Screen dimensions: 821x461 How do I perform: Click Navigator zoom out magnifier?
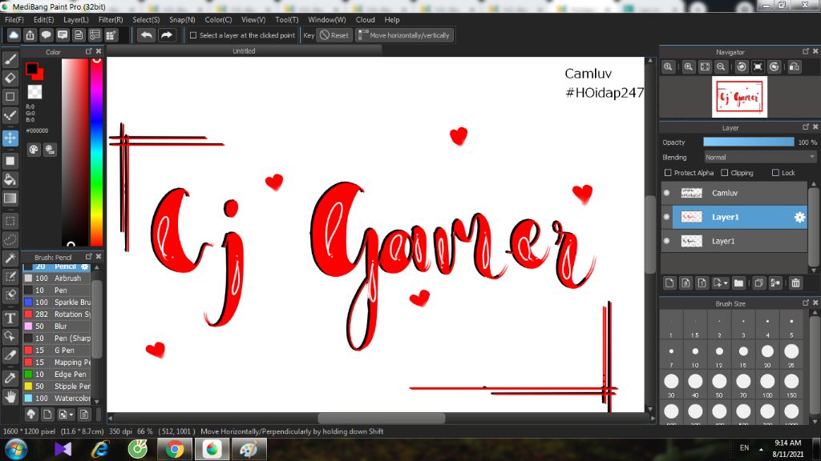coord(721,67)
